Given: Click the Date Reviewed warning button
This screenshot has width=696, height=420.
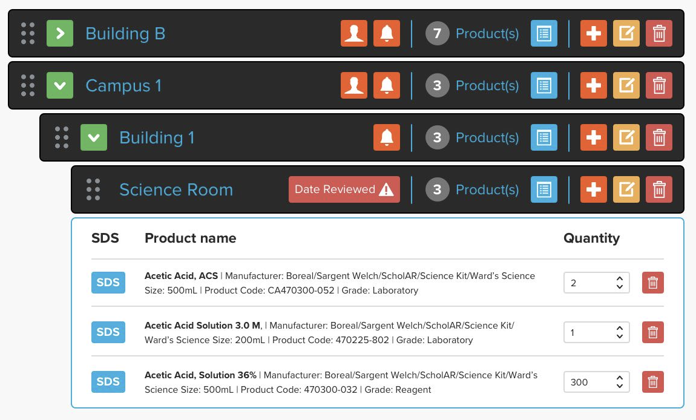Looking at the screenshot, I should tap(344, 189).
